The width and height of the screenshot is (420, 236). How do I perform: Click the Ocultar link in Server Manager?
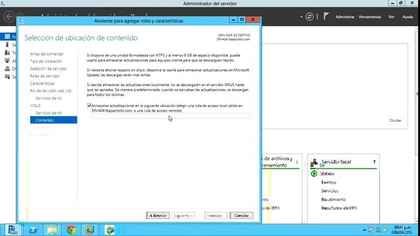point(395,121)
